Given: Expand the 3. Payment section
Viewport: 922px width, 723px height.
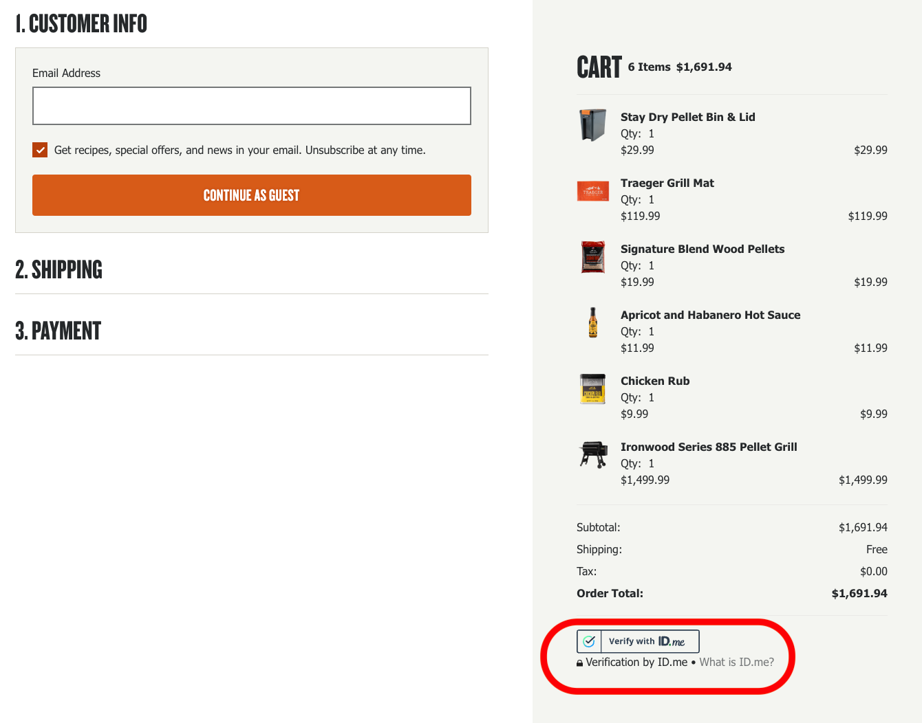Looking at the screenshot, I should pos(58,331).
